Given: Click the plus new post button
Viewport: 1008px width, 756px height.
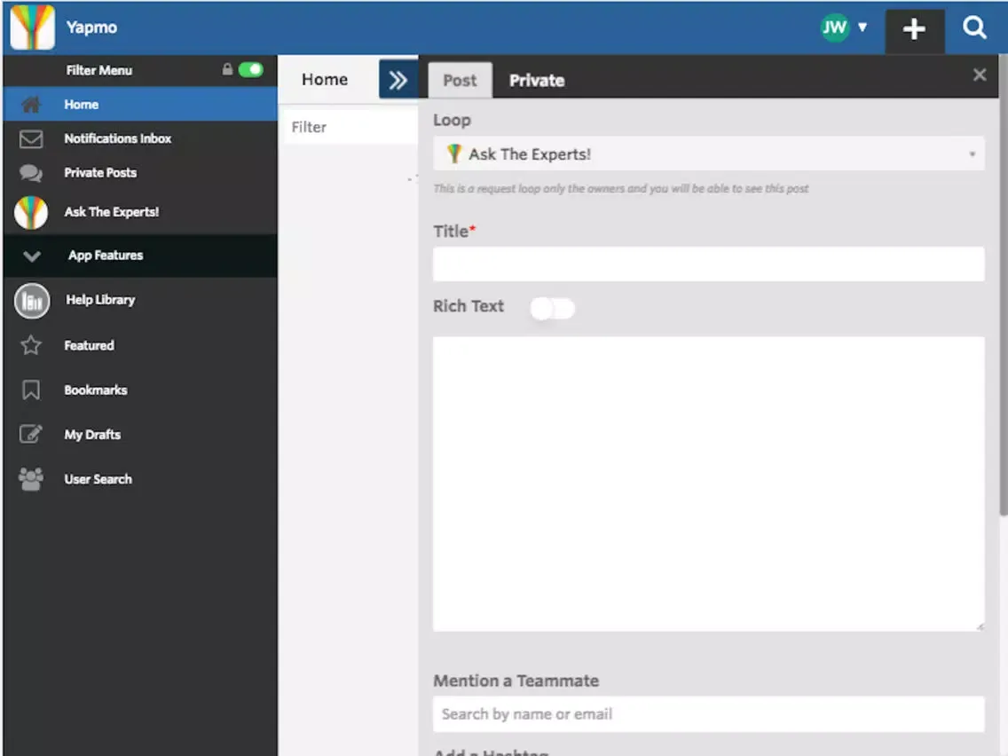Looking at the screenshot, I should (x=914, y=29).
